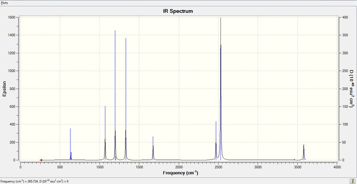357x184 pixels.
Task: Click the D (10⁻⁴⁰ esu² cm²) right axis title
Action: (351, 89)
